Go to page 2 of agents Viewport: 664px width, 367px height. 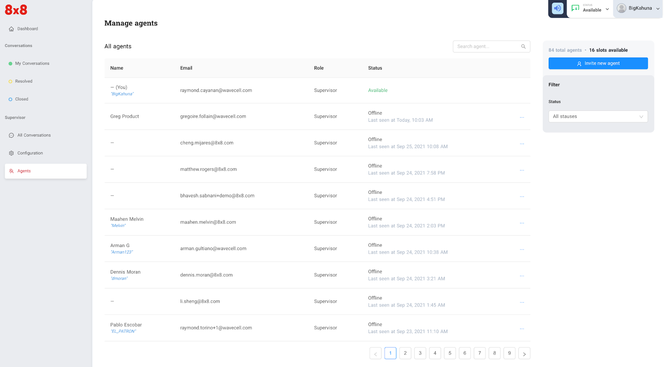(x=405, y=353)
